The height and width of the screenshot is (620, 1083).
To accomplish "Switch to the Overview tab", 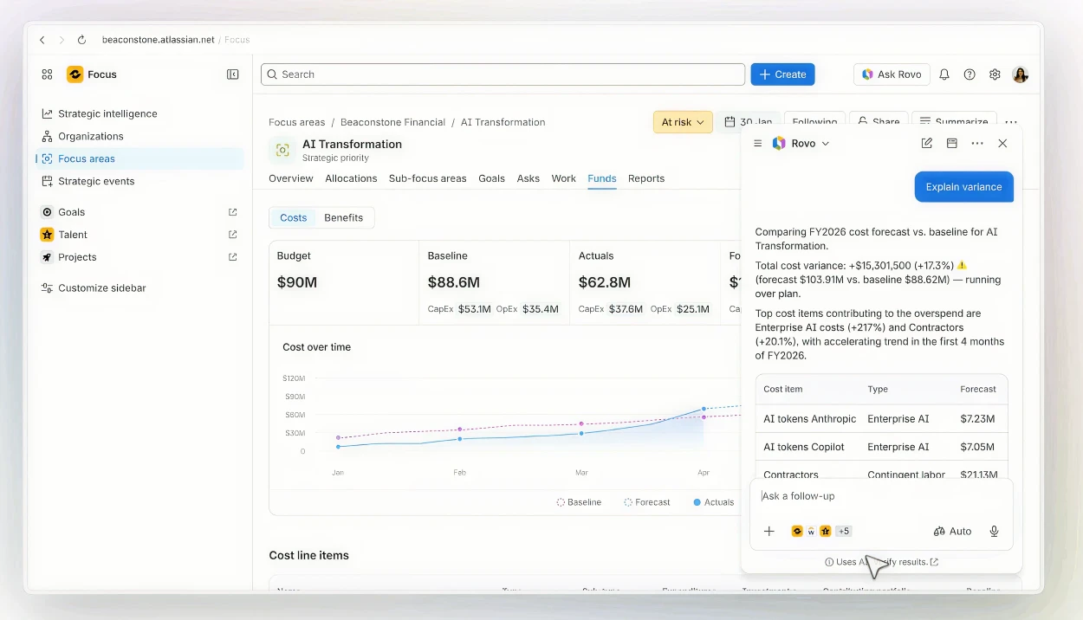I will pos(291,178).
